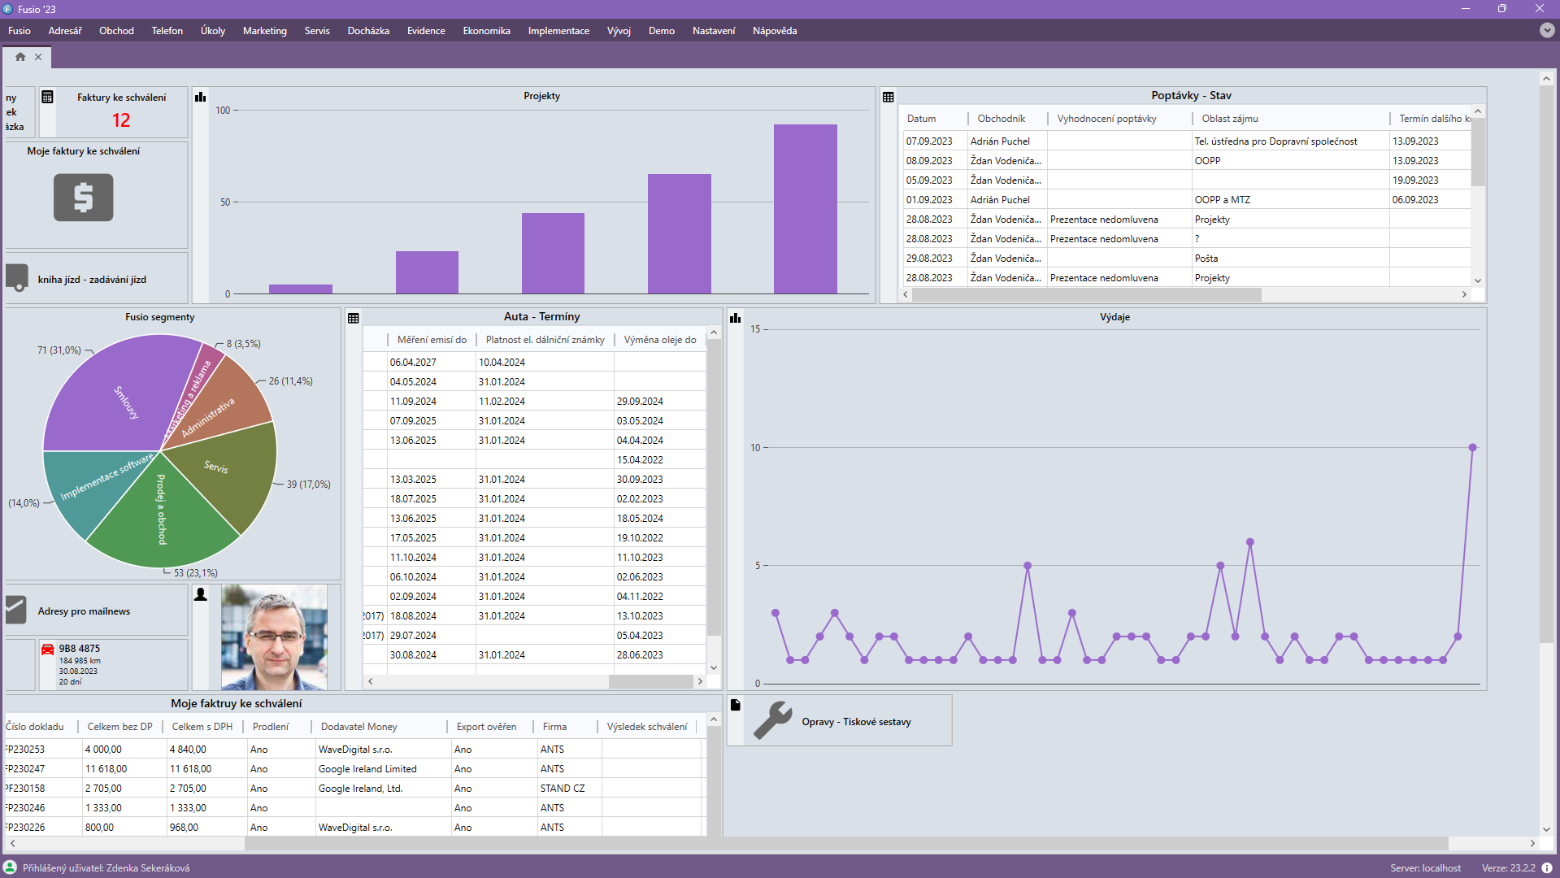Open Adresy pro mailnews tile
Viewport: 1560px width, 878px height.
pyautogui.click(x=83, y=611)
